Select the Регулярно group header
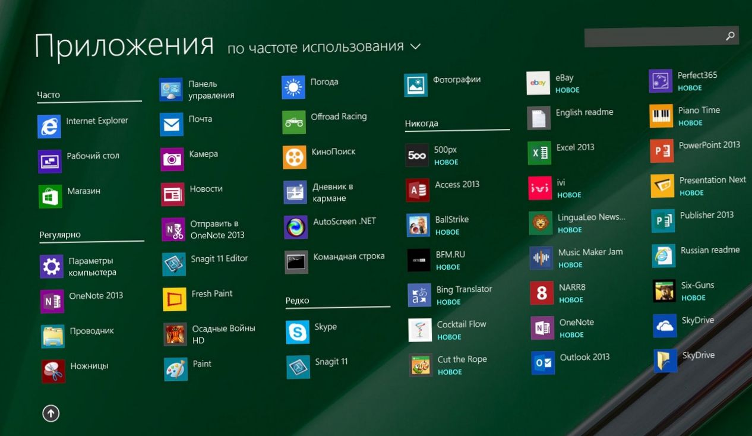752x436 pixels. pyautogui.click(x=60, y=235)
